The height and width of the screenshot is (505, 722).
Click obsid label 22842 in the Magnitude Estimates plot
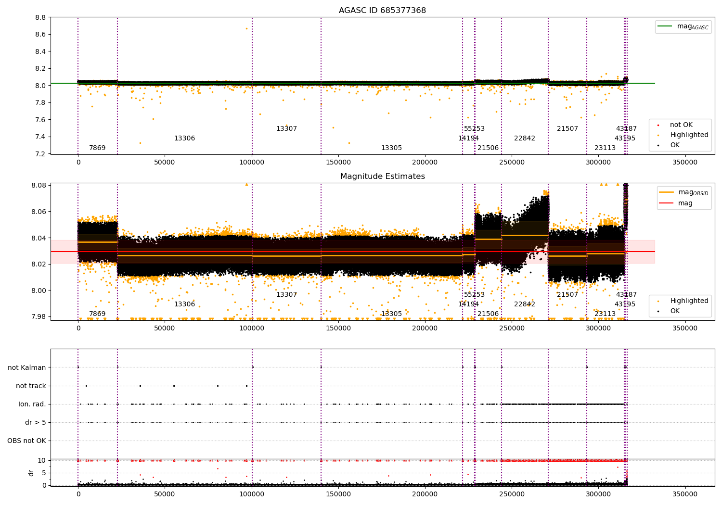point(525,304)
